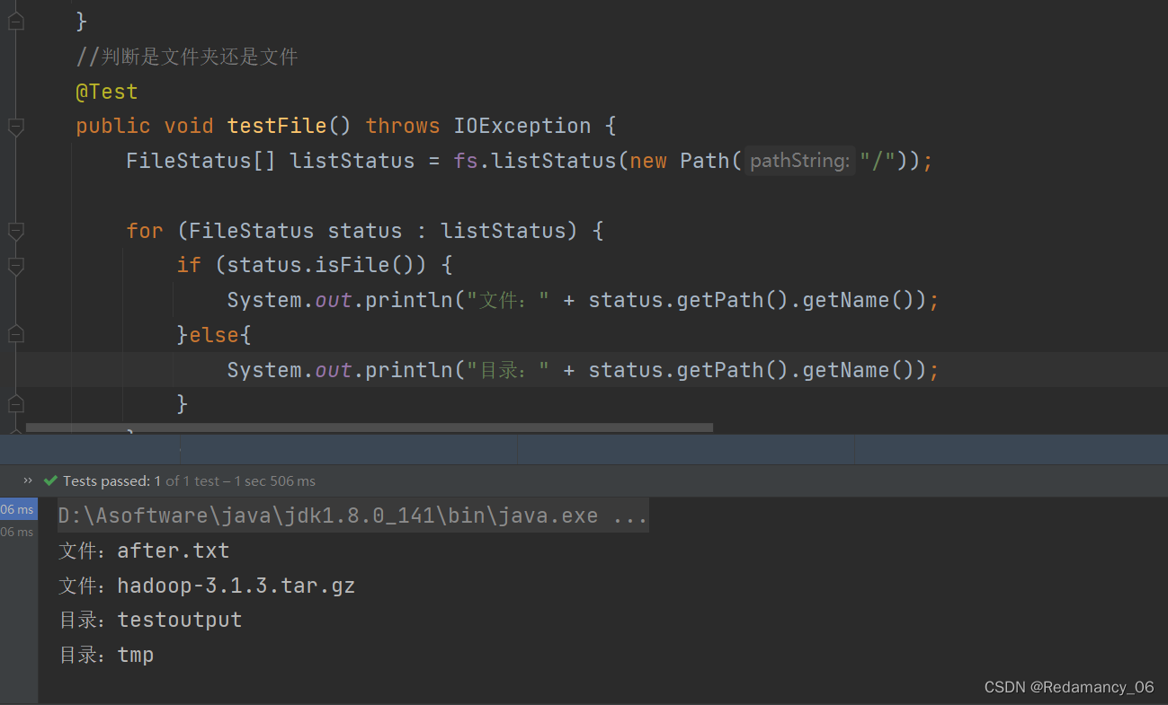Click the green tests passed checkmark icon
The height and width of the screenshot is (705, 1168).
point(50,480)
